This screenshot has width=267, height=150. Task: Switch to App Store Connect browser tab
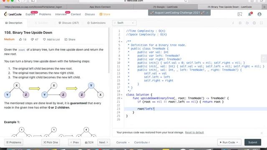tap(100, 7)
